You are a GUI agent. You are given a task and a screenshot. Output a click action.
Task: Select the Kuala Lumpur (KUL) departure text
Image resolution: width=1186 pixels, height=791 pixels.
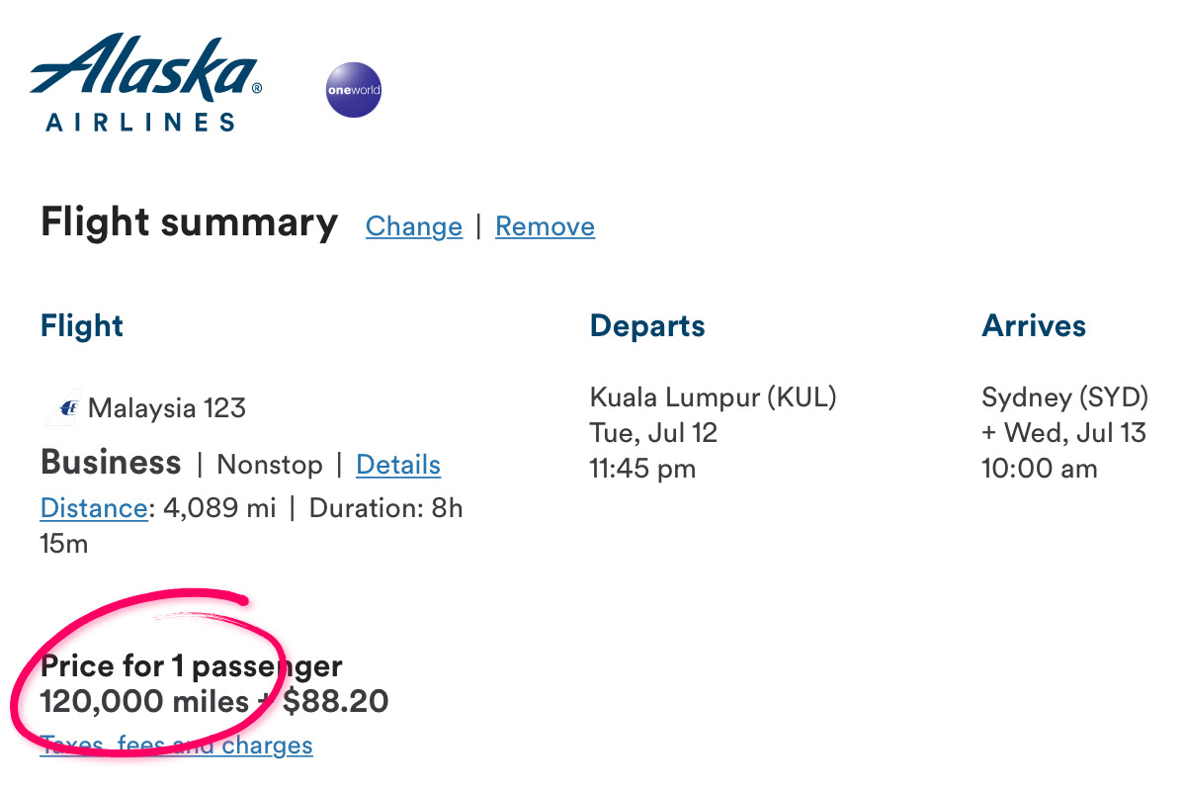(x=713, y=396)
